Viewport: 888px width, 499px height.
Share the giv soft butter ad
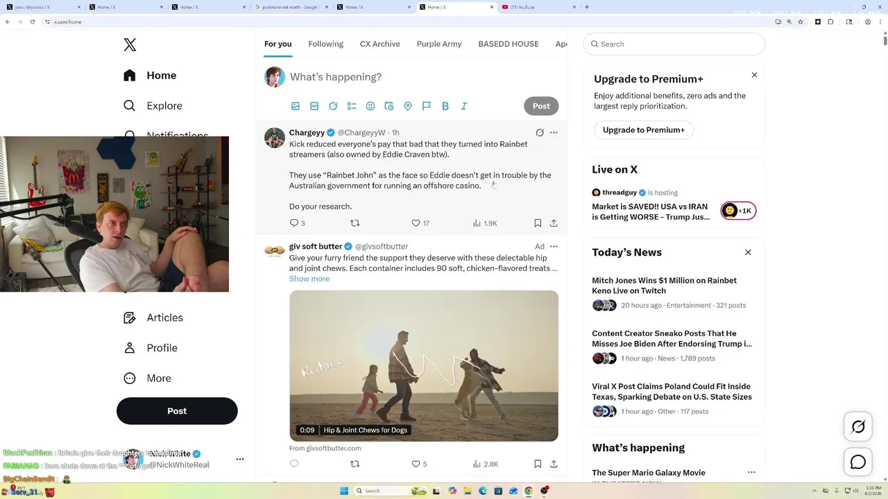(x=554, y=464)
